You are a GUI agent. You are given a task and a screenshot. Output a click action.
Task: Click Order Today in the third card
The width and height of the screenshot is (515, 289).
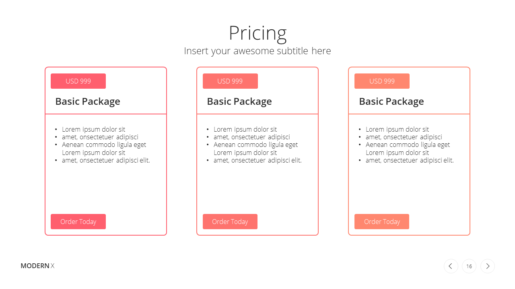tap(382, 222)
